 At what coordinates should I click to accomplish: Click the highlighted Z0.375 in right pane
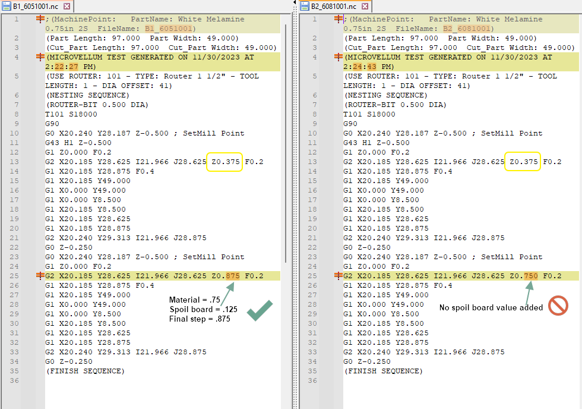click(x=523, y=162)
